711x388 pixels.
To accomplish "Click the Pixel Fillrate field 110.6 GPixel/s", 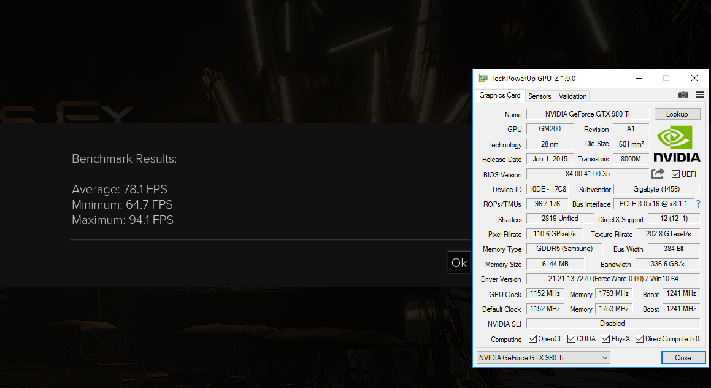I will (x=555, y=234).
